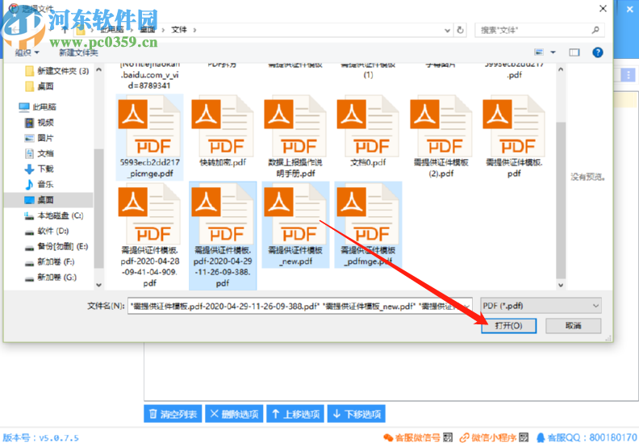Select the 文档0.pdf file icon
639x447 pixels.
tap(368, 127)
